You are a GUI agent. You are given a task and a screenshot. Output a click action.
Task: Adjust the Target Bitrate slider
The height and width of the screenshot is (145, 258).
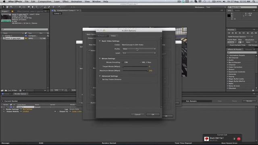pyautogui.click(x=135, y=66)
